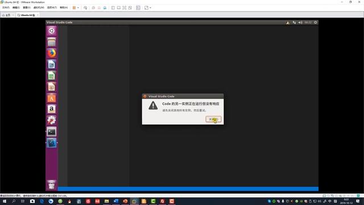
Task: Open VMware 编辑 menu
Action: 16,7
